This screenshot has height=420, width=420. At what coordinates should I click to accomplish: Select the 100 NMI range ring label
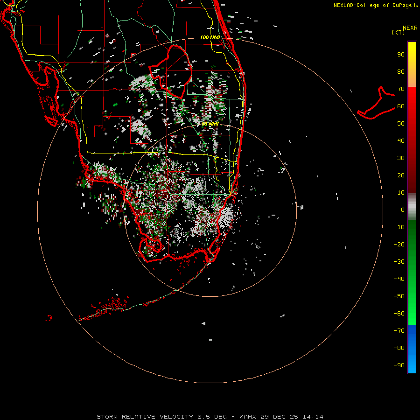210,37
